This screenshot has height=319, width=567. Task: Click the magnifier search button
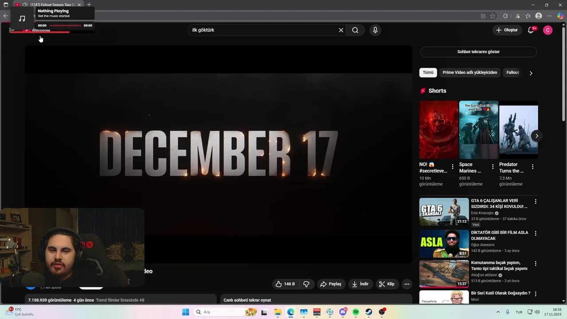[355, 30]
